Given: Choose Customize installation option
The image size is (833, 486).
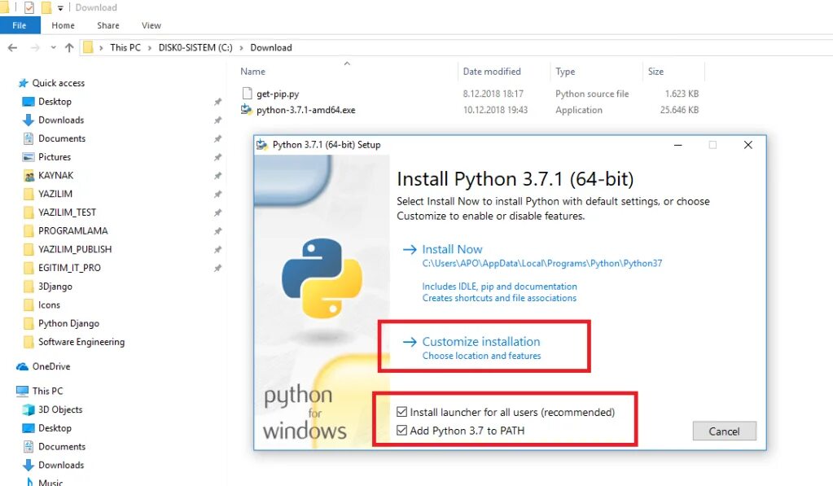Looking at the screenshot, I should (480, 342).
